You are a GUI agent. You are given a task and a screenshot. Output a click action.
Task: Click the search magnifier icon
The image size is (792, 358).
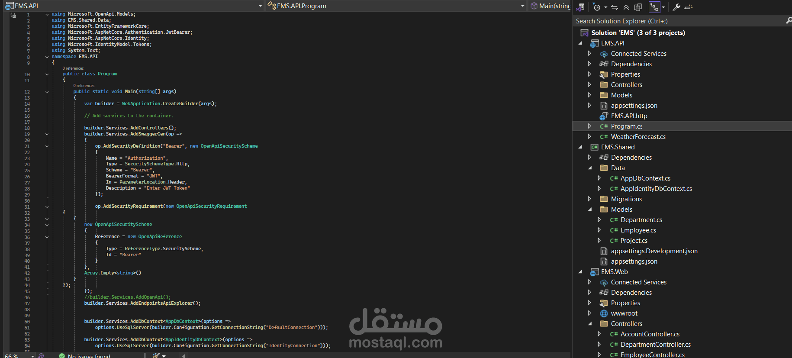pos(789,21)
